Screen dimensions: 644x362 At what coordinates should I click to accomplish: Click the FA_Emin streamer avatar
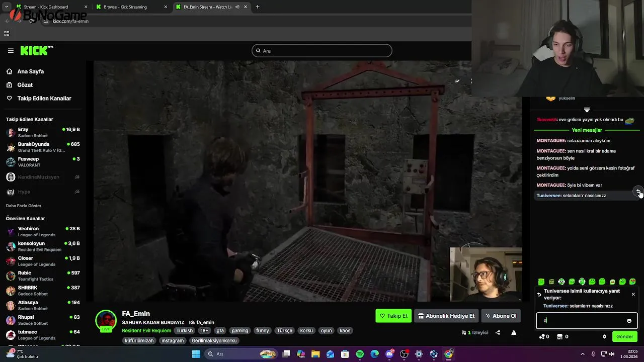(106, 320)
